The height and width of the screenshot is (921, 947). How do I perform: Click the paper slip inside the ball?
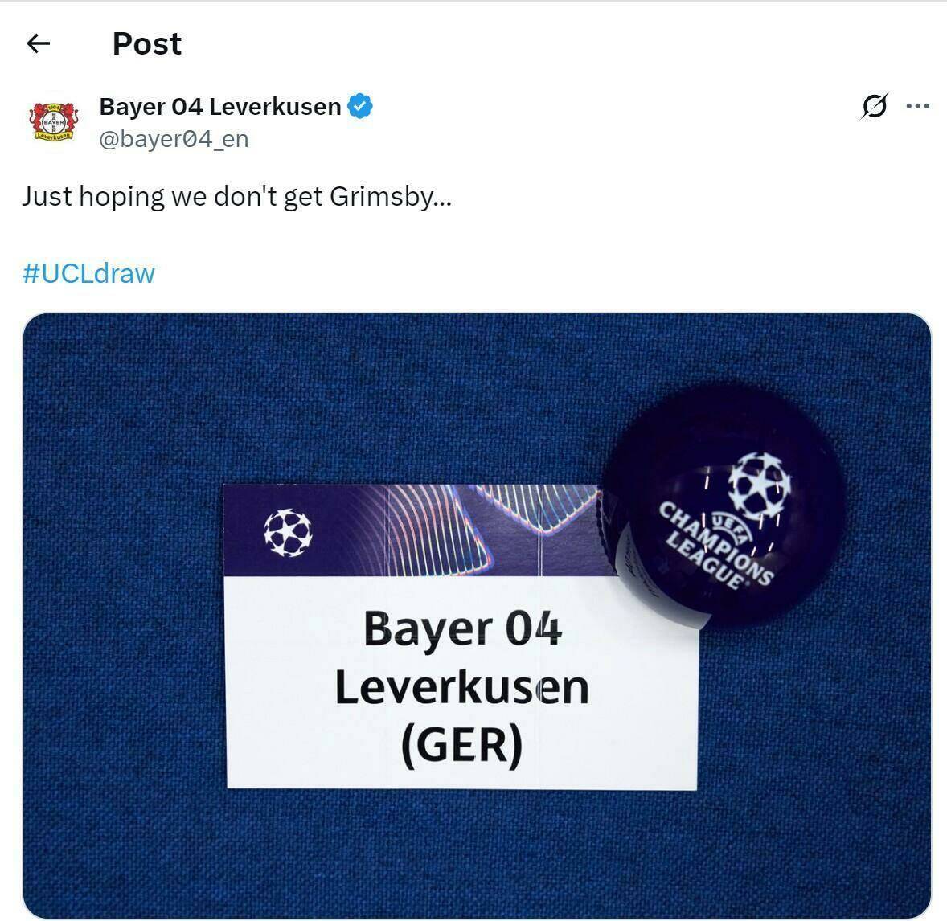tap(640, 574)
